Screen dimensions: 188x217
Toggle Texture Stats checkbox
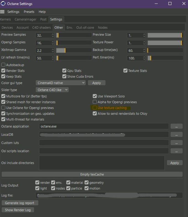125,71
